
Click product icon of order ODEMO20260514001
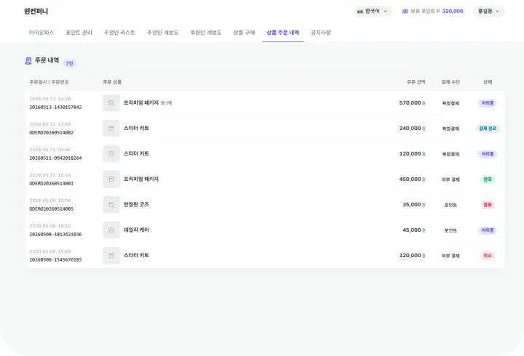point(111,179)
